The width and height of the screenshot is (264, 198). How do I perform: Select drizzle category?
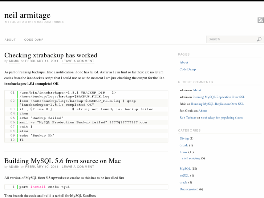click(x=184, y=145)
